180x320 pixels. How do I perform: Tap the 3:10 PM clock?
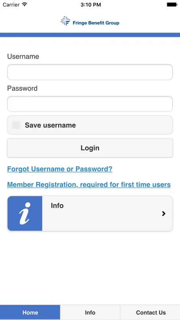point(91,4)
